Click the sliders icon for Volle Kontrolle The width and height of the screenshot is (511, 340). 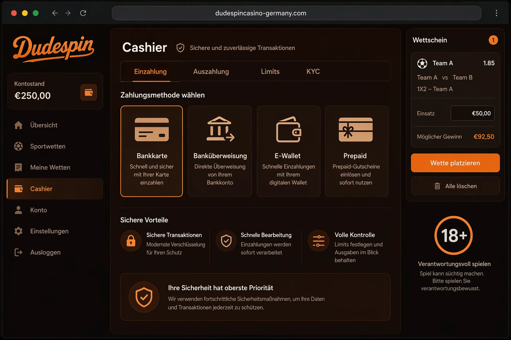tap(318, 241)
